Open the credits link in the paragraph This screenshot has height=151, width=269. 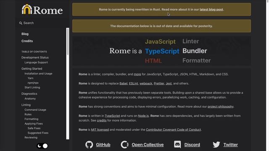coord(102,120)
